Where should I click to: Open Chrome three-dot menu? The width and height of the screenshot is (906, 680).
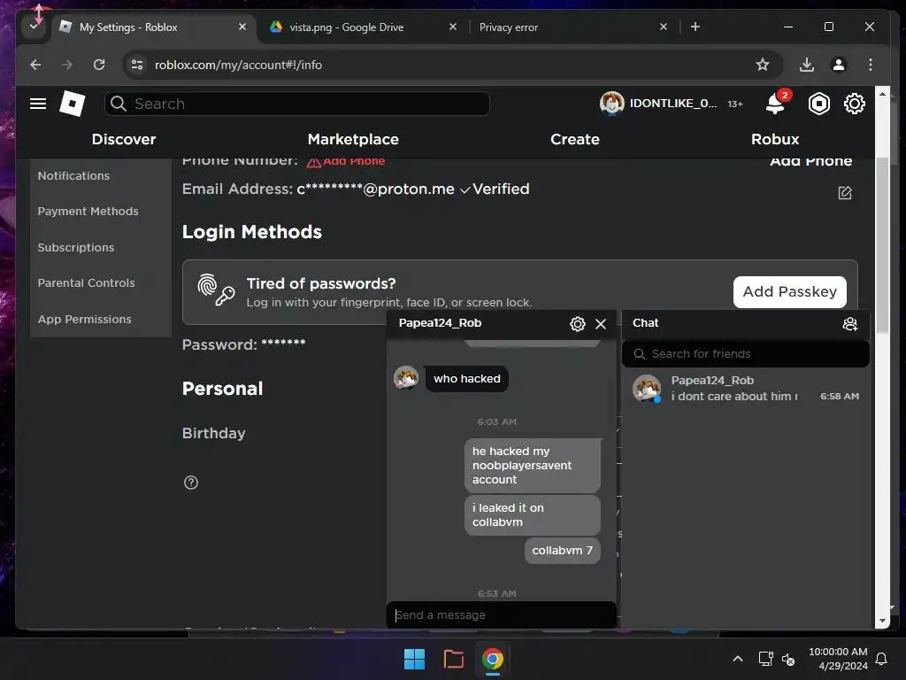coord(871,65)
